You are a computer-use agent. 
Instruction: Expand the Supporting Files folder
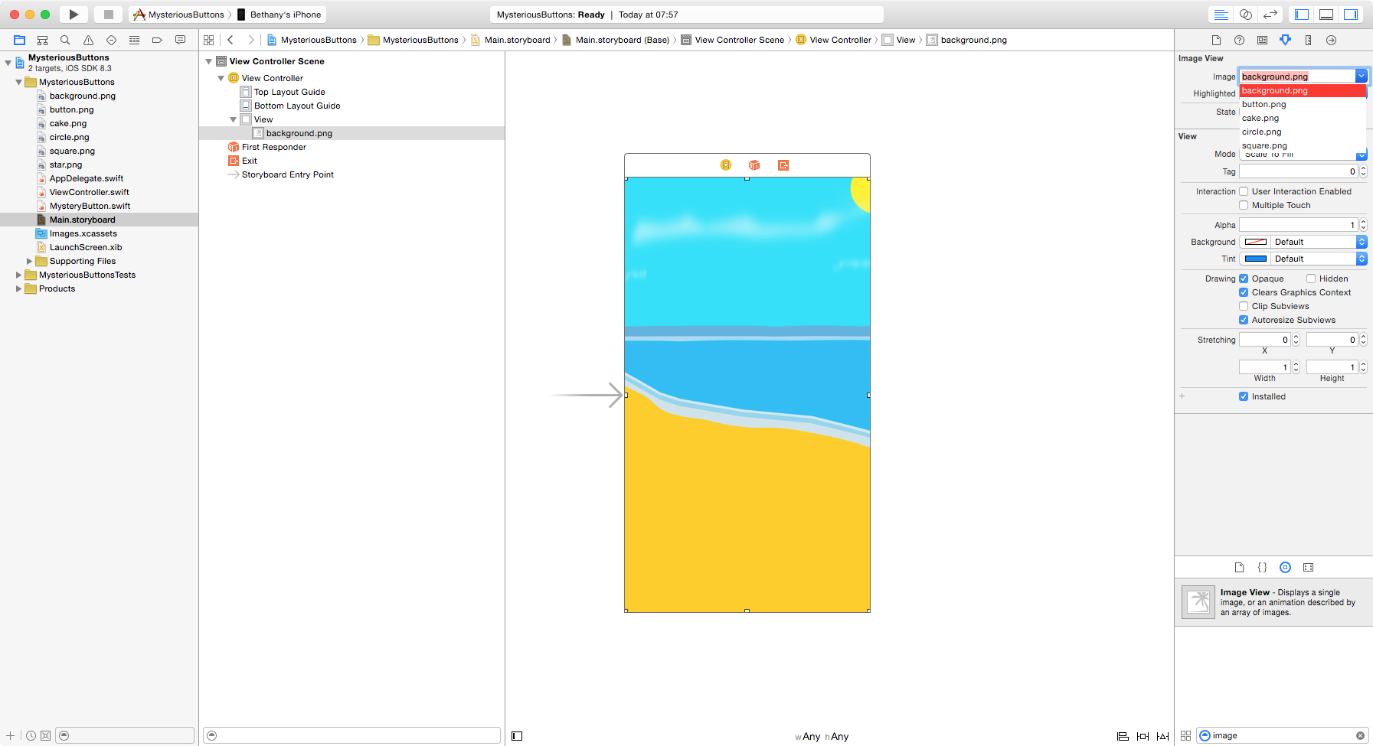pos(29,261)
